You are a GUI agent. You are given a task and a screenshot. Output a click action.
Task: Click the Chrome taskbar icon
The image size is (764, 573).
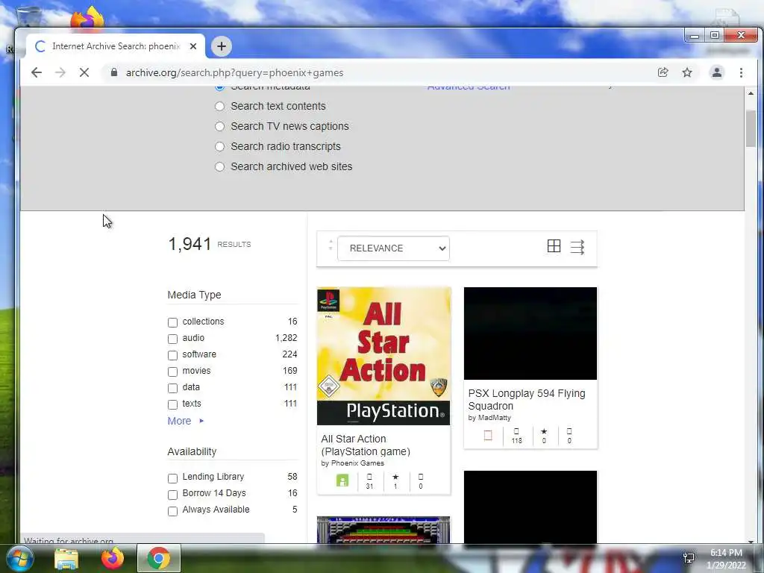(x=158, y=558)
